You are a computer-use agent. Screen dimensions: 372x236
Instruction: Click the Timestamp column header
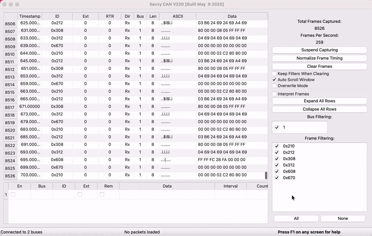pos(30,16)
